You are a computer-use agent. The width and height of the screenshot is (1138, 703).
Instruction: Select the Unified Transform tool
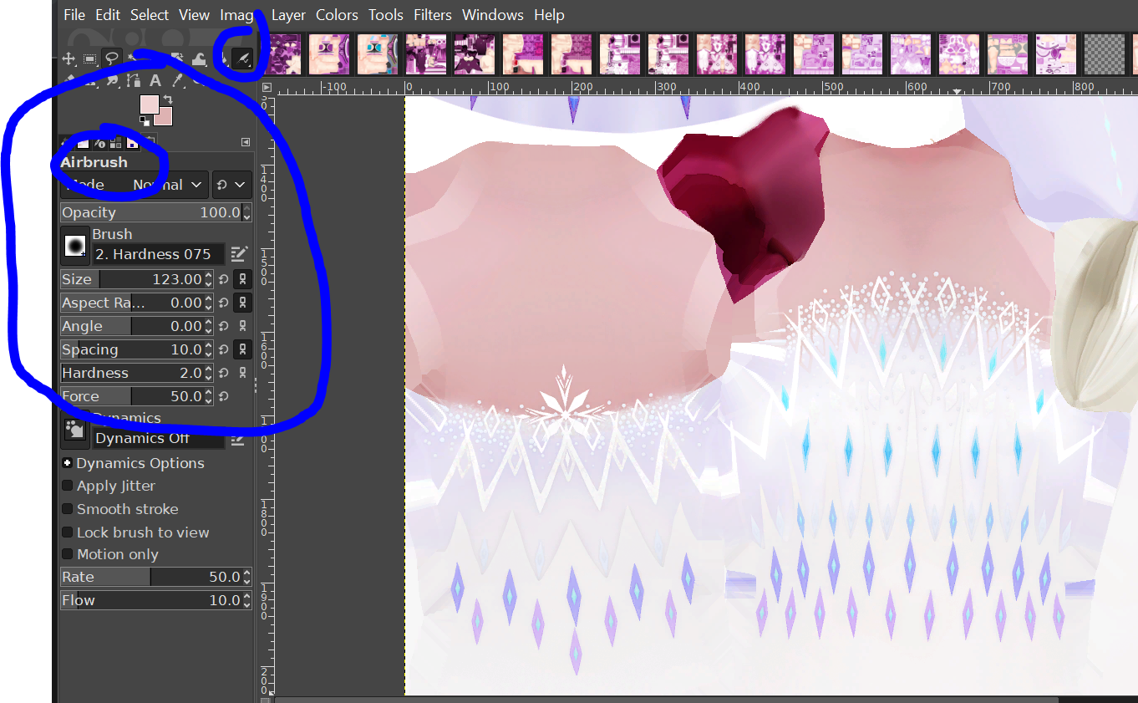click(177, 59)
